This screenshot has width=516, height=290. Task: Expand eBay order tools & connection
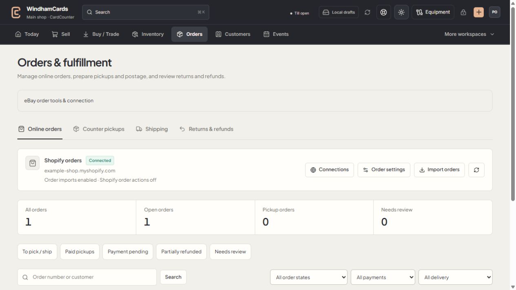[x=255, y=101]
